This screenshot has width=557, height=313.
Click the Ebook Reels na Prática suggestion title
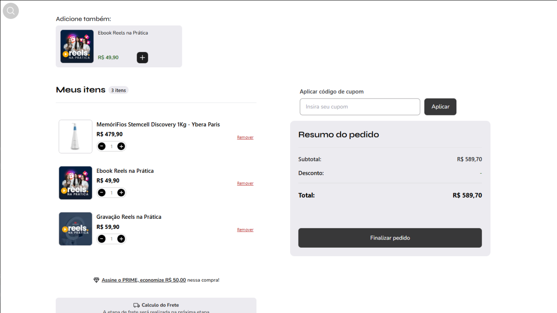pos(123,33)
